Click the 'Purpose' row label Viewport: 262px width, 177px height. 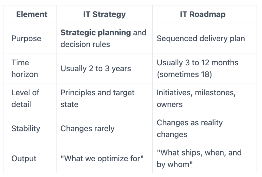tap(26, 38)
